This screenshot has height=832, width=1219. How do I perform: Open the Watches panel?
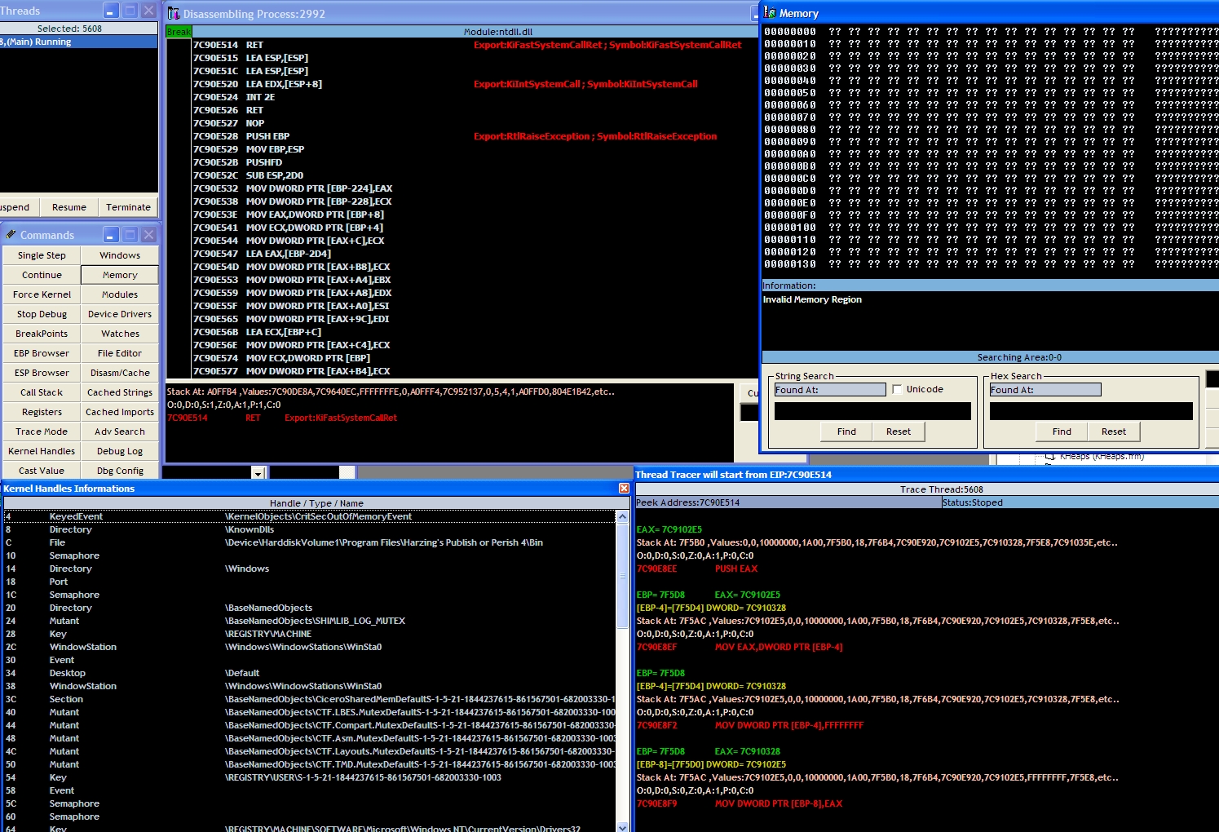click(x=119, y=334)
